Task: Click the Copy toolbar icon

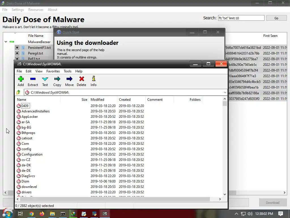Action: (57, 79)
